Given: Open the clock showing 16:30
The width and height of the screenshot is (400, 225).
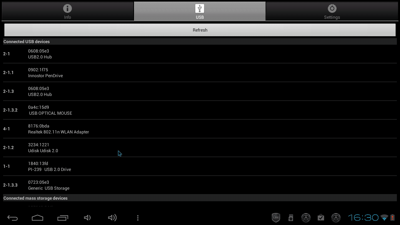Looking at the screenshot, I should (x=363, y=217).
